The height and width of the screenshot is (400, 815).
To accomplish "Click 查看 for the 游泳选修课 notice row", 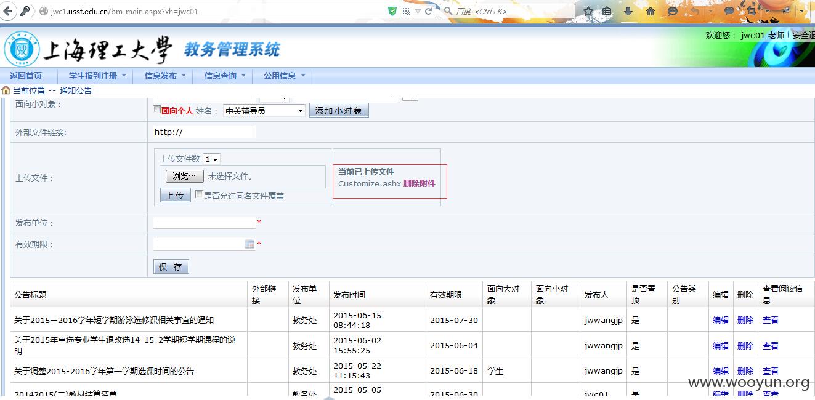I will [771, 320].
